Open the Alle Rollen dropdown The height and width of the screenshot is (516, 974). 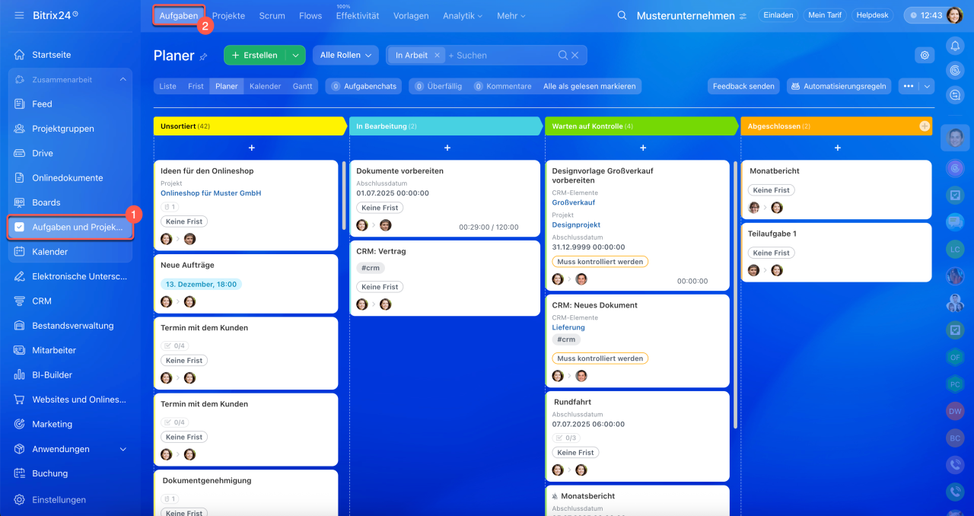coord(345,55)
